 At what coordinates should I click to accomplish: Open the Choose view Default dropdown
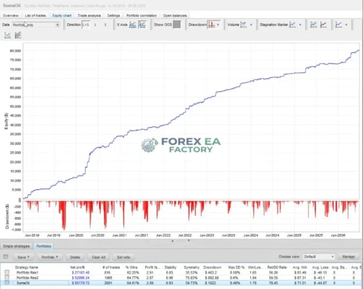(x=319, y=257)
